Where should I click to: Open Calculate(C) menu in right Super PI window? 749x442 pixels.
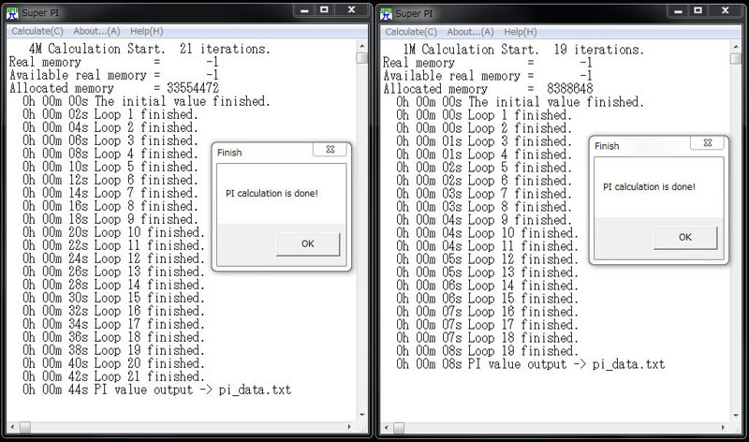point(411,32)
